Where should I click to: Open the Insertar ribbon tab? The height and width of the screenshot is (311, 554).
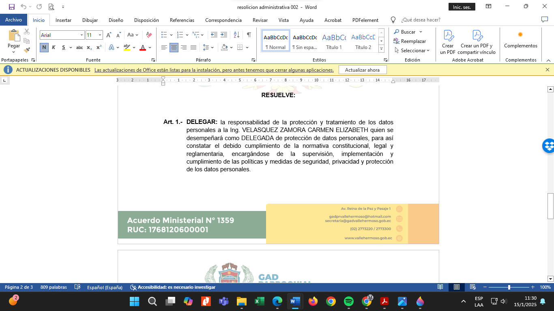click(x=63, y=20)
